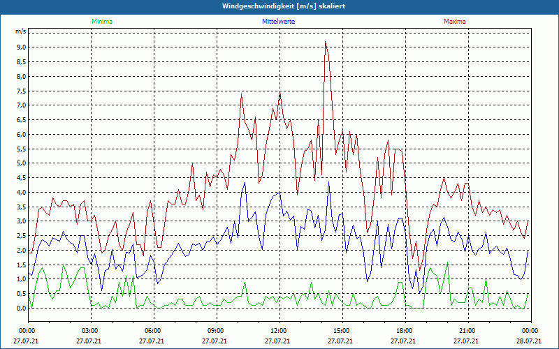Click the red Maxima peak above 9,0
559x349 pixels.
(x=326, y=42)
